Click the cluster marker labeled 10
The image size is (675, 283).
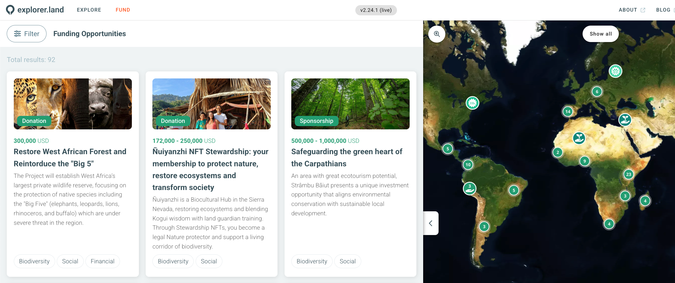[x=468, y=165]
